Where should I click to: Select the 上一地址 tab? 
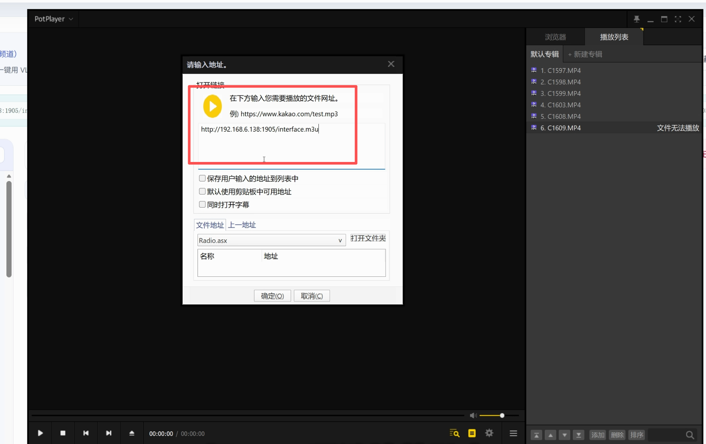242,225
